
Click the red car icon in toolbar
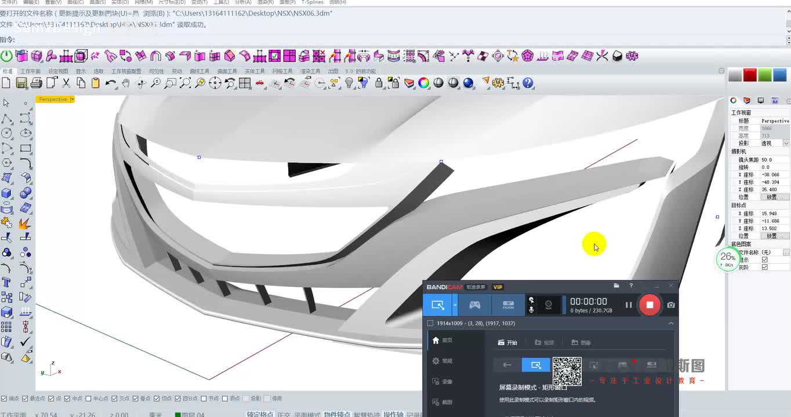pos(260,83)
